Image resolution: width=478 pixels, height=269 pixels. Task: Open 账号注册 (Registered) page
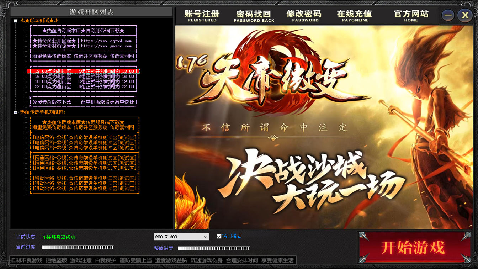[202, 16]
